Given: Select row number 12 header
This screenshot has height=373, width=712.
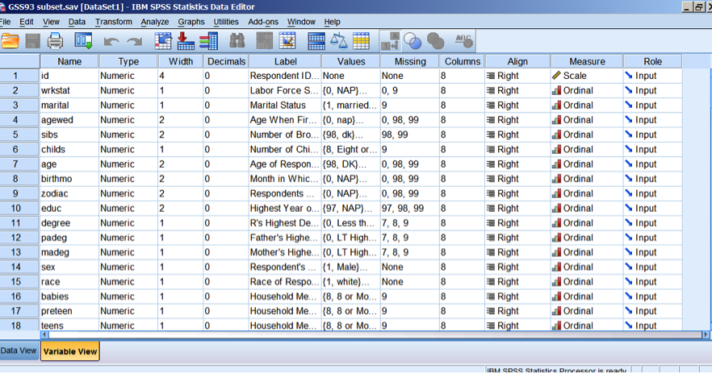Looking at the screenshot, I should pyautogui.click(x=19, y=238).
